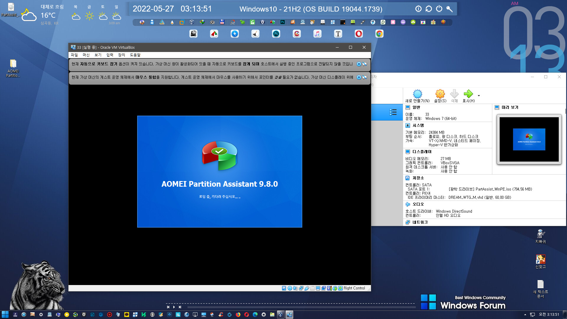Click the Opera icon in the top dock

[359, 34]
